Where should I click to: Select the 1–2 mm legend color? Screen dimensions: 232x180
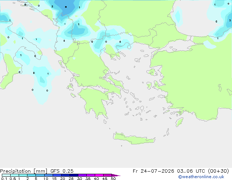click(23, 175)
